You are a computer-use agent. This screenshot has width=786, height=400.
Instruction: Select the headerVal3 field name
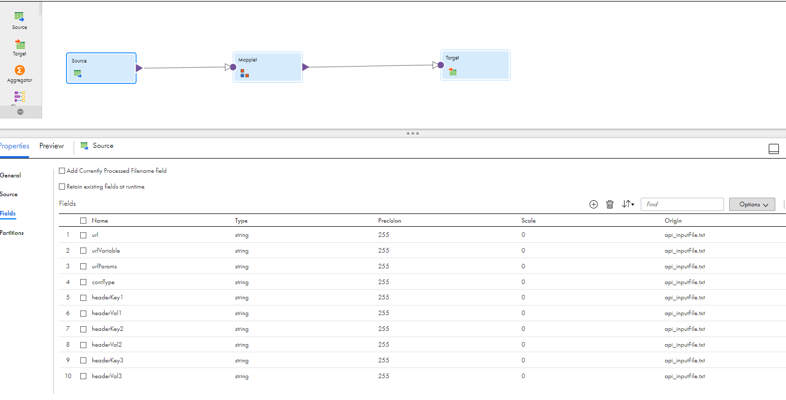pos(107,376)
